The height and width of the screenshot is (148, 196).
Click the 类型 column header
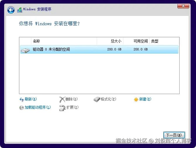[164, 41]
